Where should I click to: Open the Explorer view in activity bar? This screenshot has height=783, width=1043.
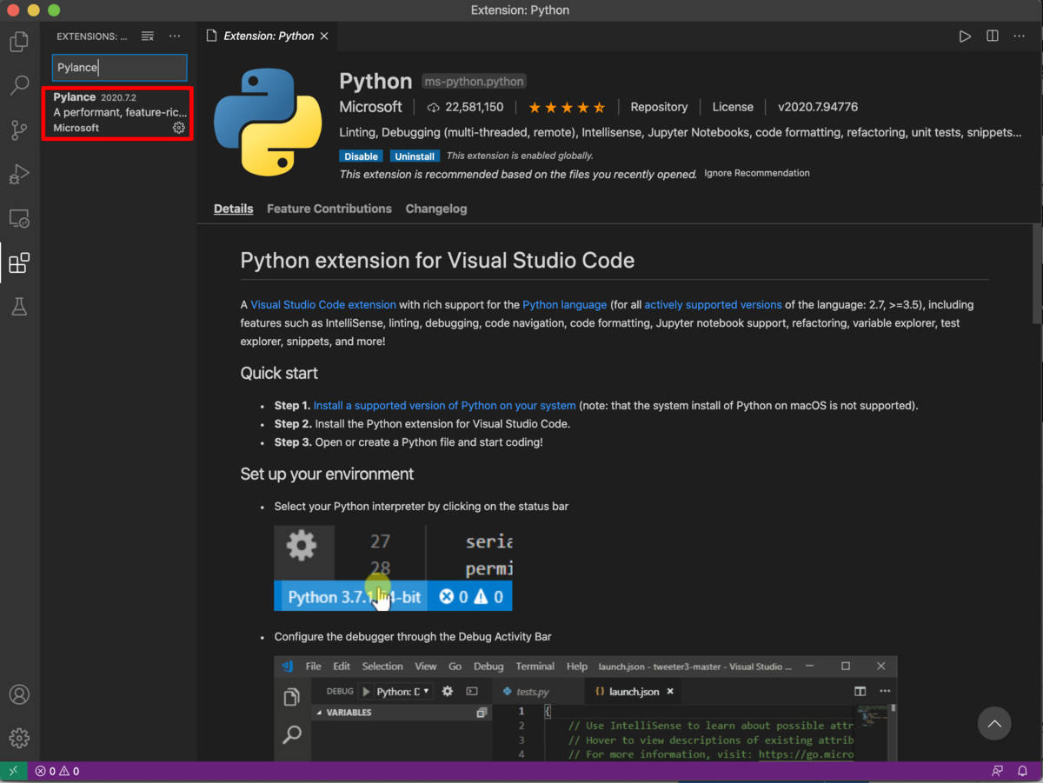click(19, 41)
